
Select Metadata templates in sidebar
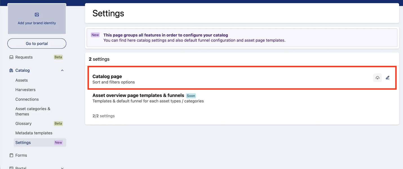coord(34,133)
